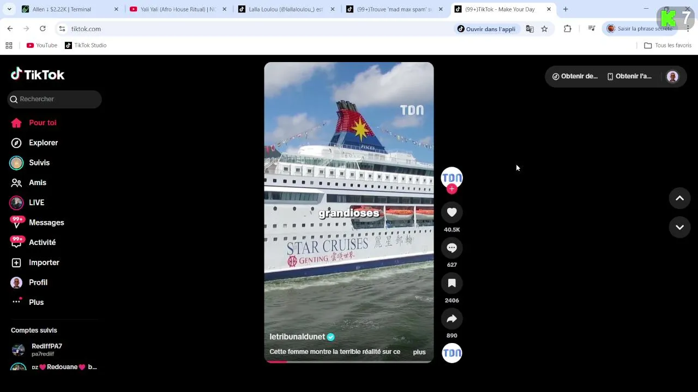698x392 pixels.
Task: Follow the TDN creator via red plus
Action: coord(452,189)
